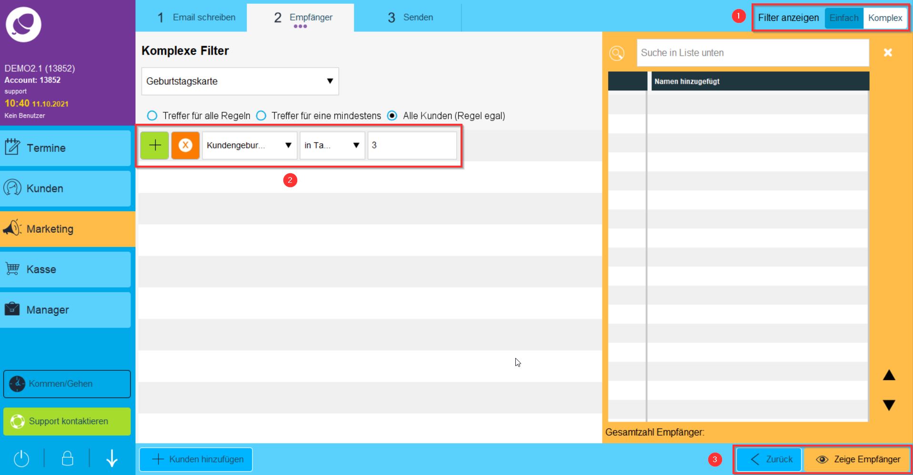The image size is (913, 475).
Task: Click Filter anzeigen label
Action: pyautogui.click(x=788, y=18)
